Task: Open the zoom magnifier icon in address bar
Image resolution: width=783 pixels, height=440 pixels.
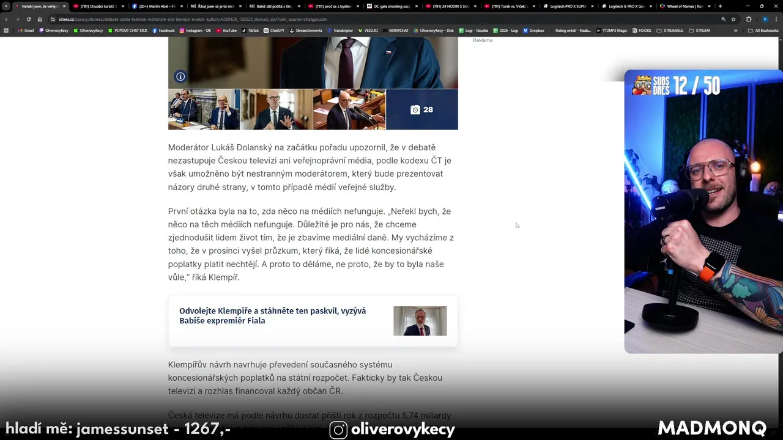Action: pyautogui.click(x=724, y=19)
